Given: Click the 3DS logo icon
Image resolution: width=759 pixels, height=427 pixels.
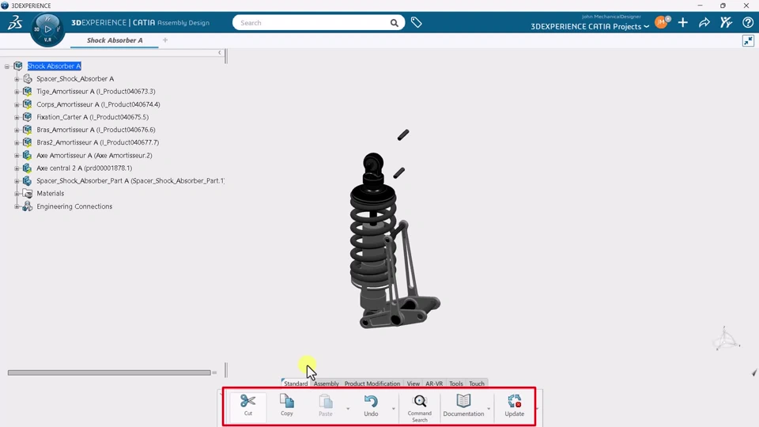Looking at the screenshot, I should (x=15, y=22).
